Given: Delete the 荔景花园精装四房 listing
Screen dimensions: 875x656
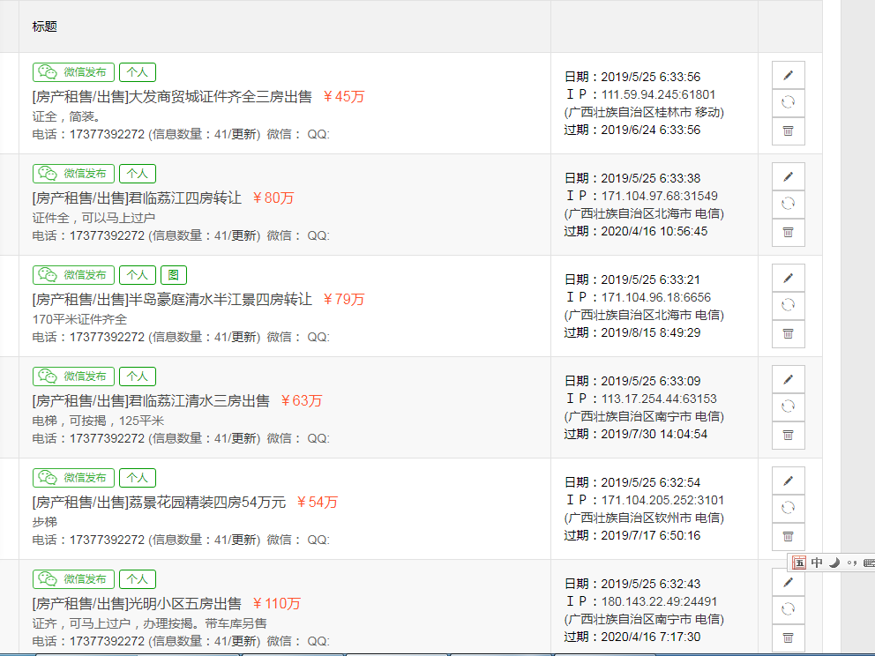Looking at the screenshot, I should coord(788,537).
